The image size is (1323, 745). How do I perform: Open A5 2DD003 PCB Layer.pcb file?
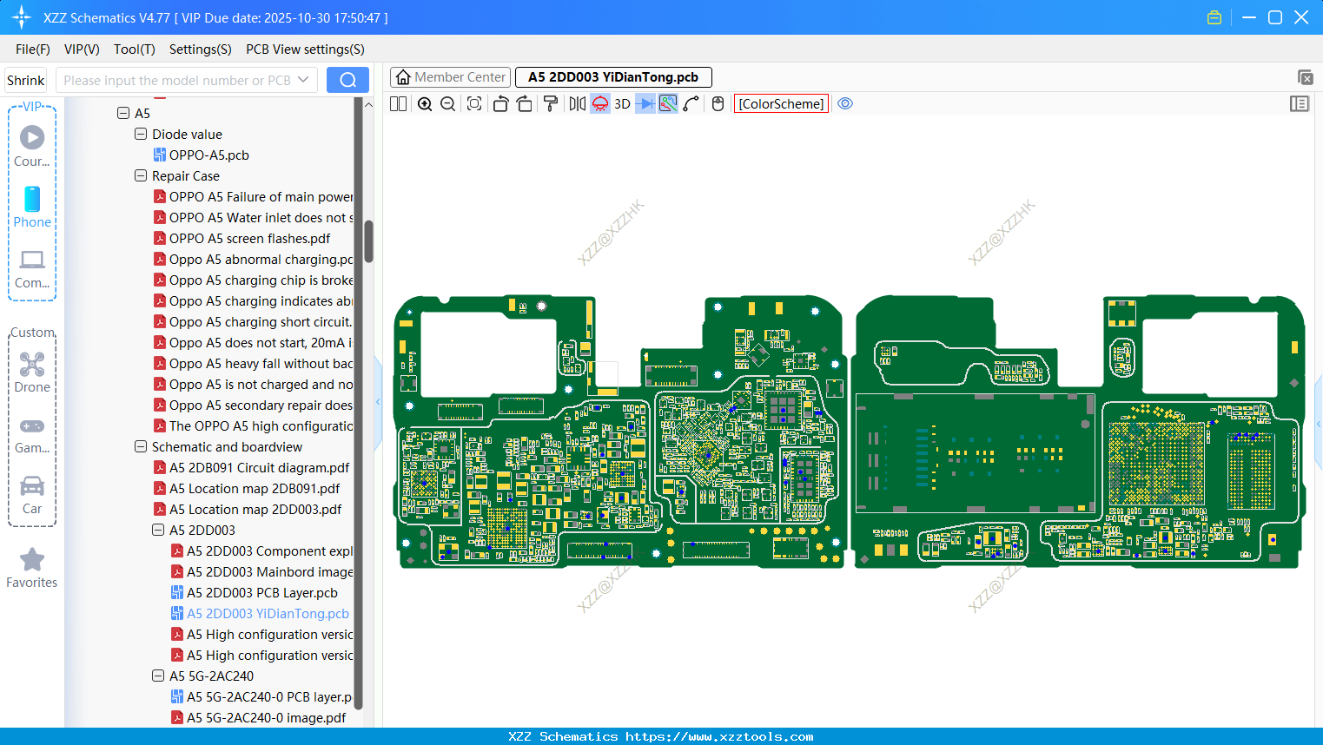point(261,593)
